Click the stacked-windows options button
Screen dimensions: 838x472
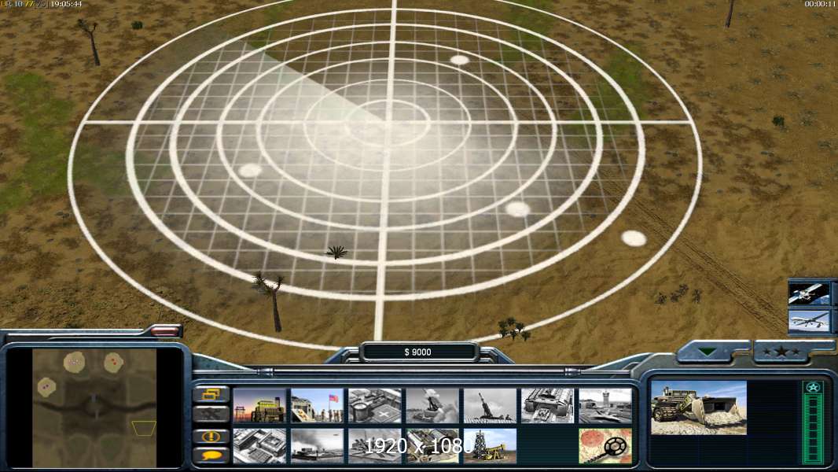click(x=211, y=394)
